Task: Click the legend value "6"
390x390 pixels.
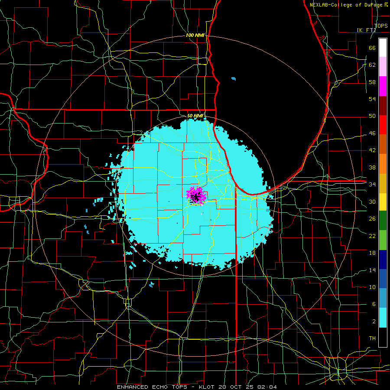Action: tap(374, 304)
